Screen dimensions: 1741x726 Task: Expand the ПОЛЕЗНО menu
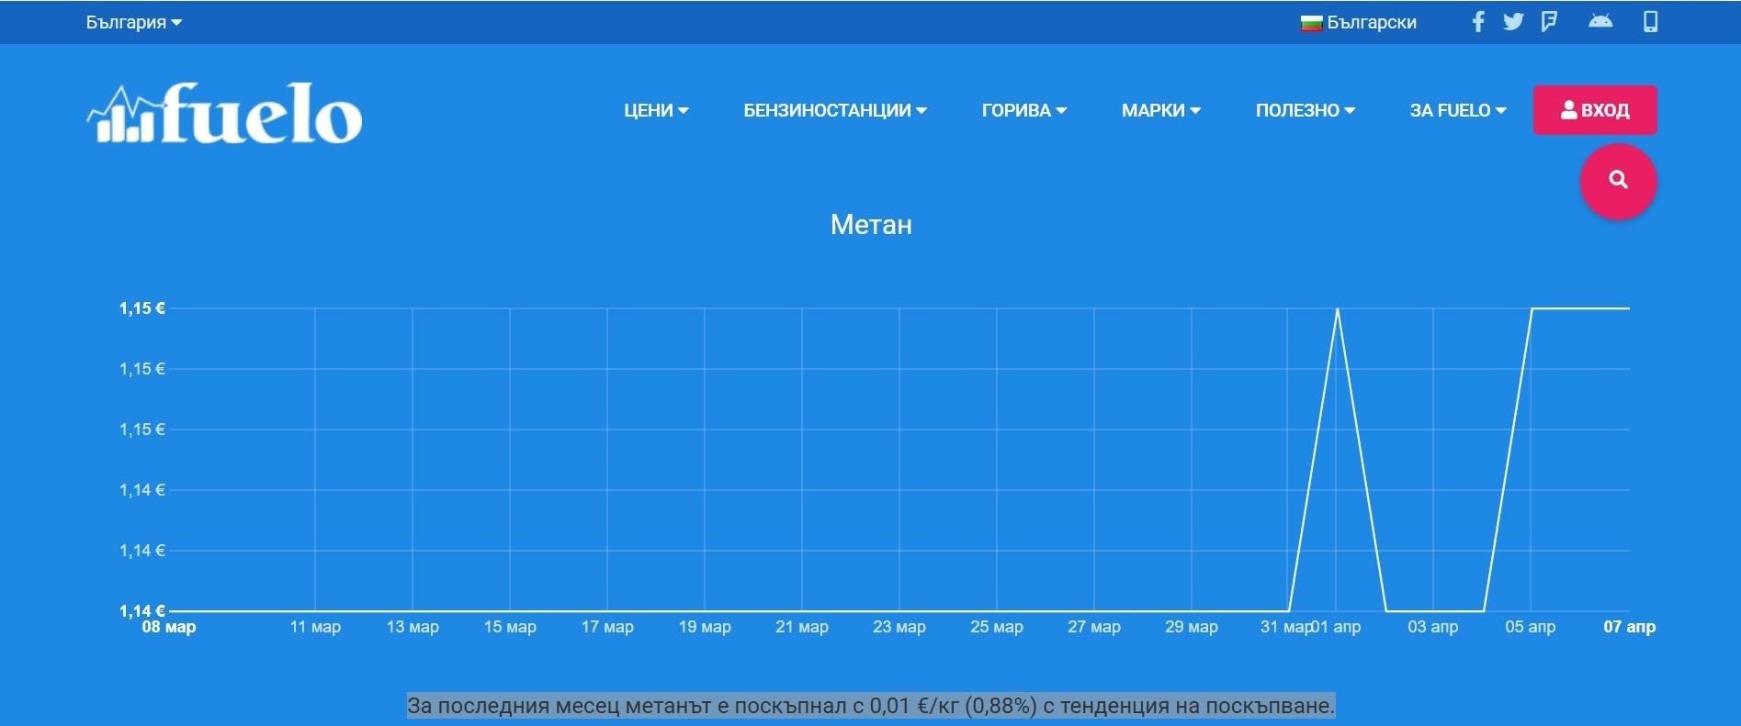point(1305,110)
